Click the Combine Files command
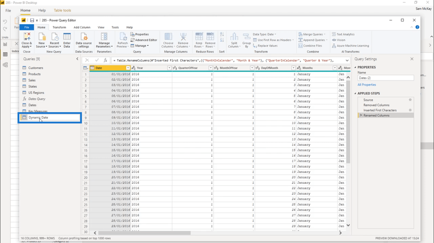Viewport: 434px width, 243px height. click(x=310, y=46)
